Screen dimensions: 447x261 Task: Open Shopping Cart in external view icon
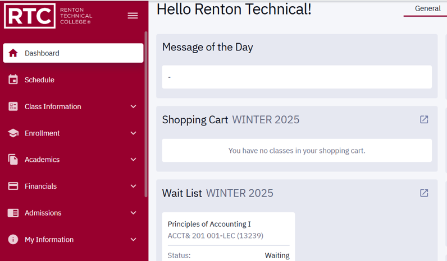coord(424,119)
